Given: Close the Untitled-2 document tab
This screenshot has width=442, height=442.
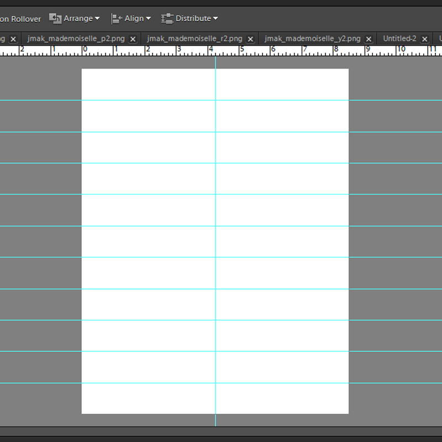Looking at the screenshot, I should pos(424,39).
